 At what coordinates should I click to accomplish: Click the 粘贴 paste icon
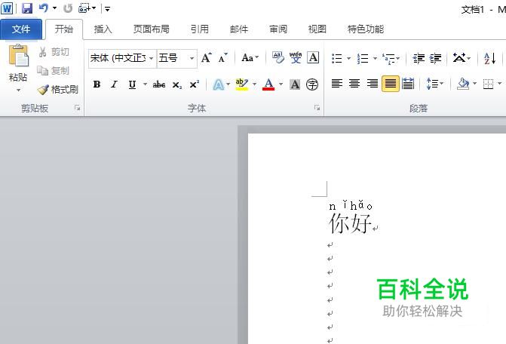click(x=18, y=56)
